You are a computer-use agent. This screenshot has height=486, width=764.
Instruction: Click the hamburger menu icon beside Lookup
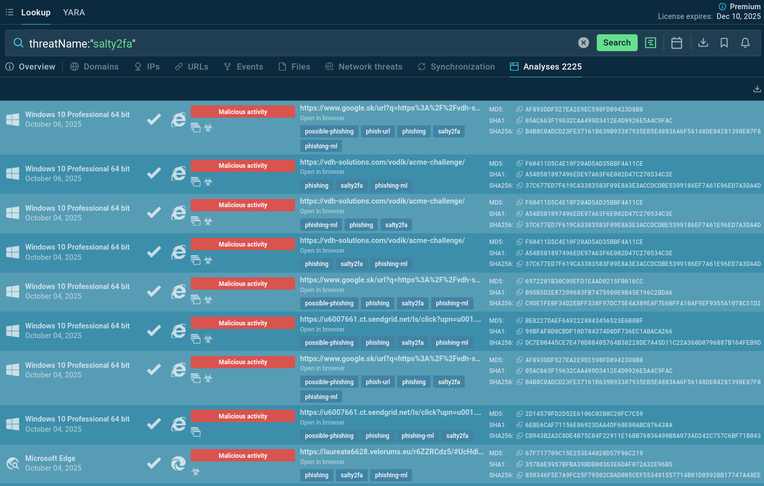(x=9, y=12)
